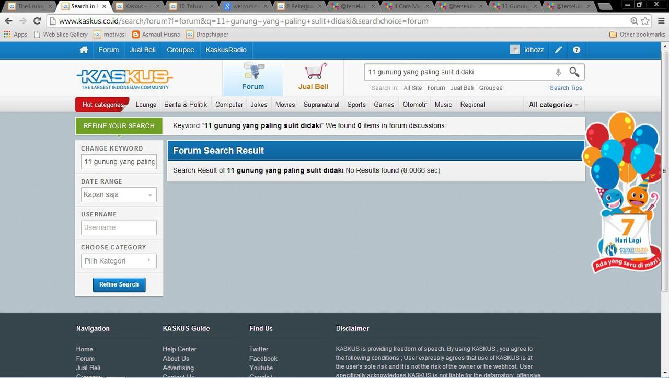669x378 pixels.
Task: Open Web Slice Gallery bookmark
Action: pyautogui.click(x=61, y=35)
